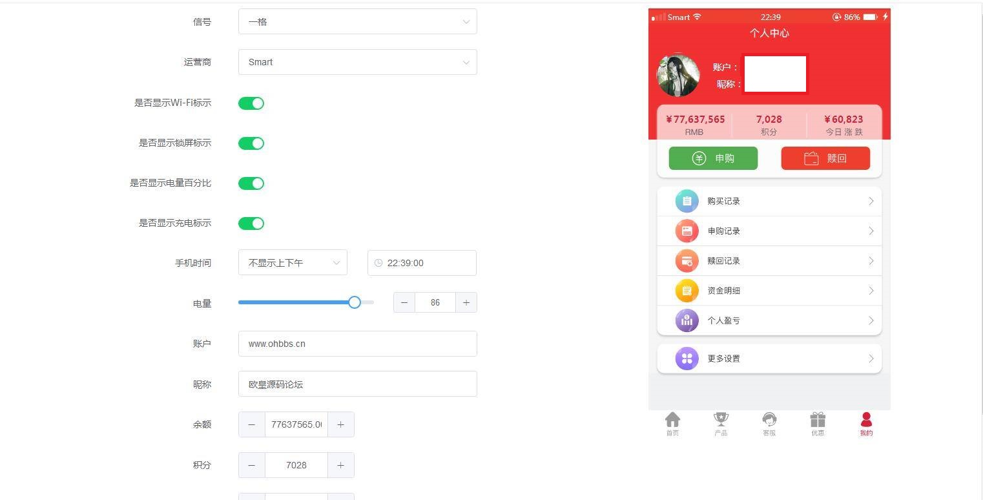
Task: Click the chevron on 购买记录 row
Action: click(x=871, y=202)
